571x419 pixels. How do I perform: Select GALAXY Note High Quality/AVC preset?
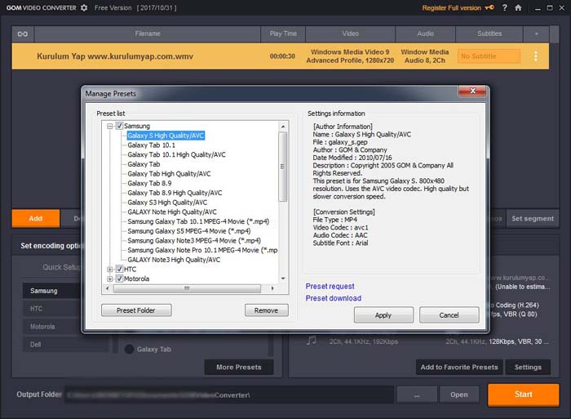(x=172, y=212)
